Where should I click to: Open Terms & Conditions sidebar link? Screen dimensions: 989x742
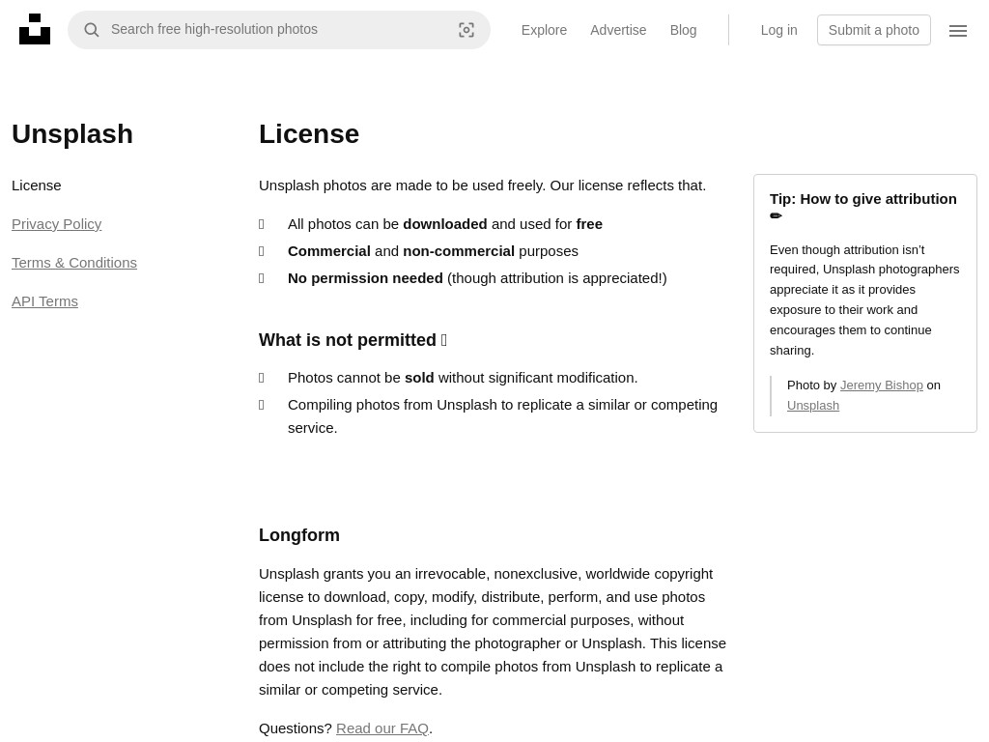click(x=73, y=263)
